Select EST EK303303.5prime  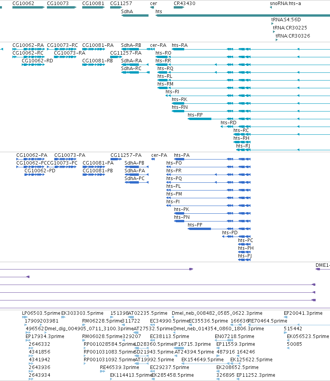click(82, 313)
